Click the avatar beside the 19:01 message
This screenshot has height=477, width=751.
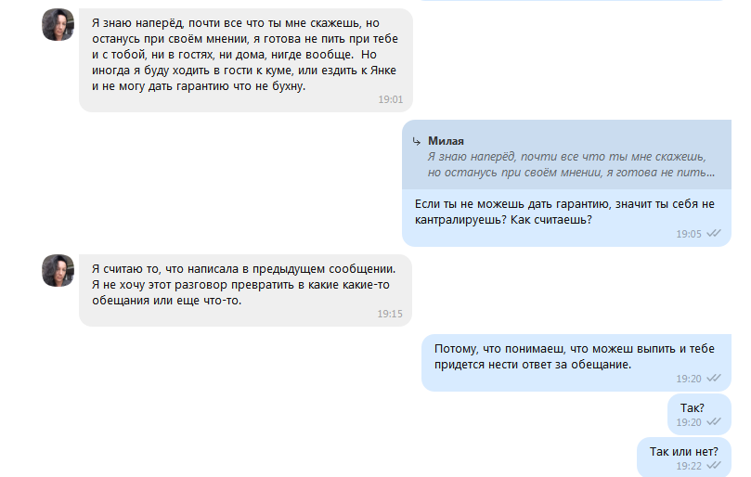coord(58,25)
